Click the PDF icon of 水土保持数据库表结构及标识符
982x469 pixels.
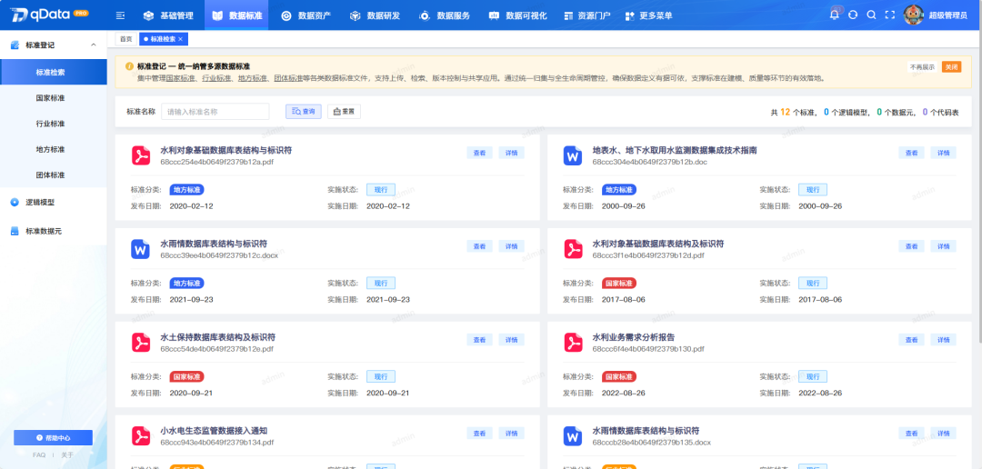tap(140, 344)
